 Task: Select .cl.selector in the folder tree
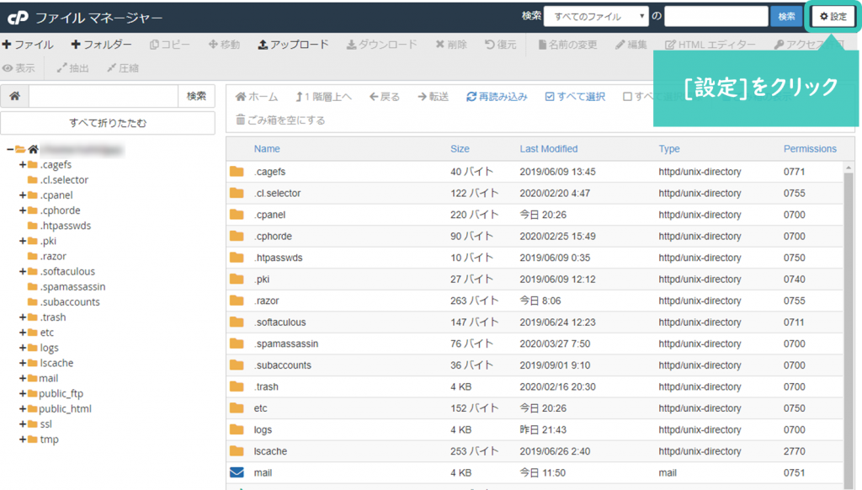point(64,180)
